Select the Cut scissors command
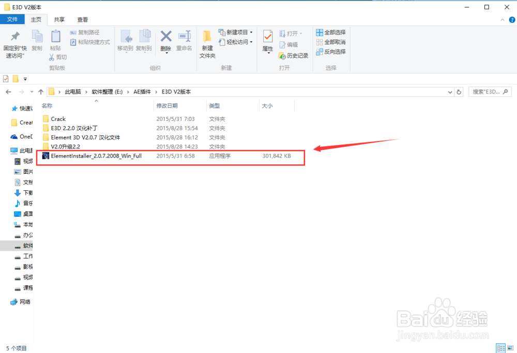517x353 pixels. tap(58, 57)
